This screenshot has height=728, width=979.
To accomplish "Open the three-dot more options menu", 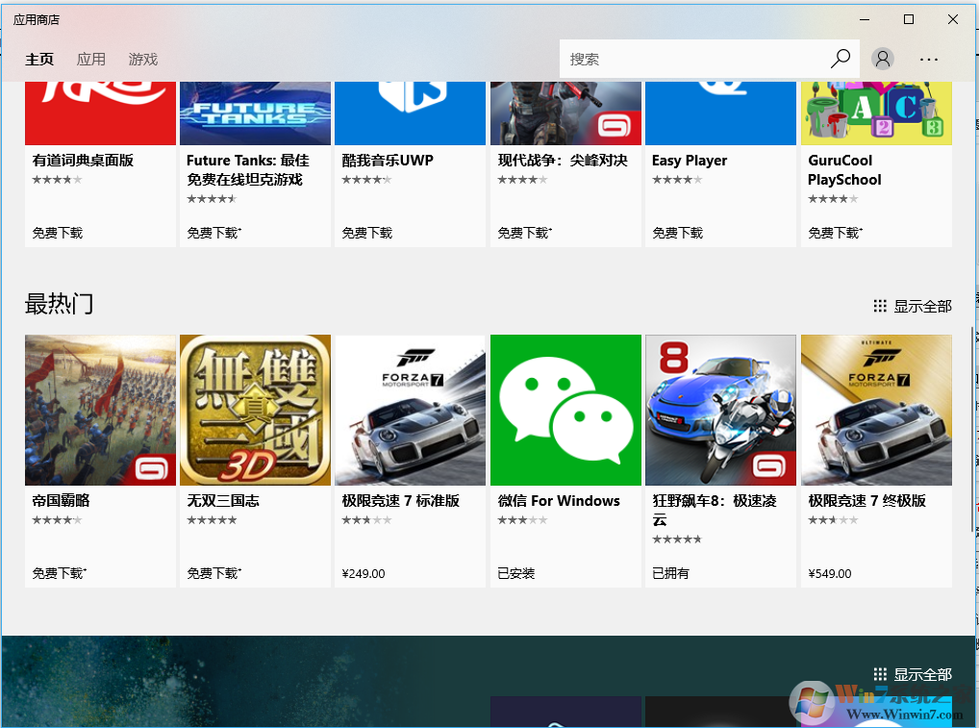I will click(x=928, y=60).
